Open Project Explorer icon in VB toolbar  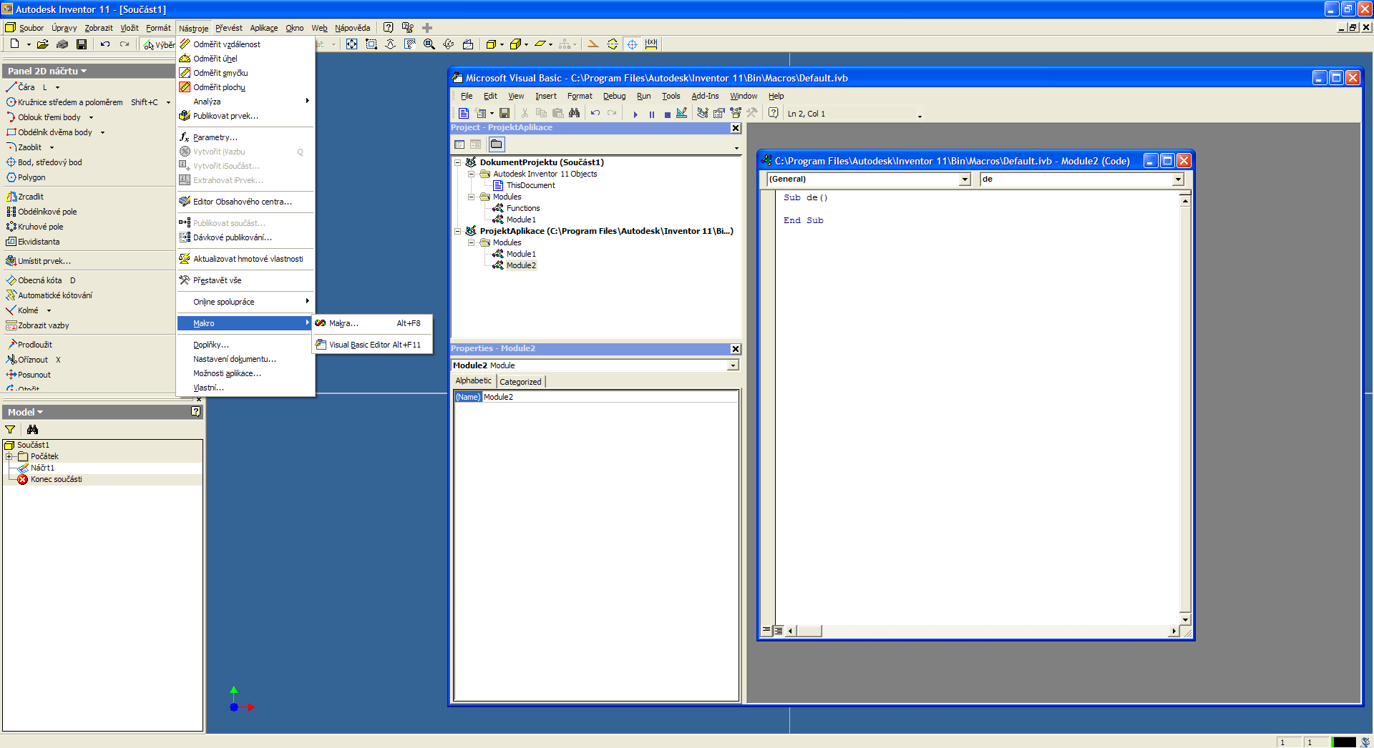702,113
